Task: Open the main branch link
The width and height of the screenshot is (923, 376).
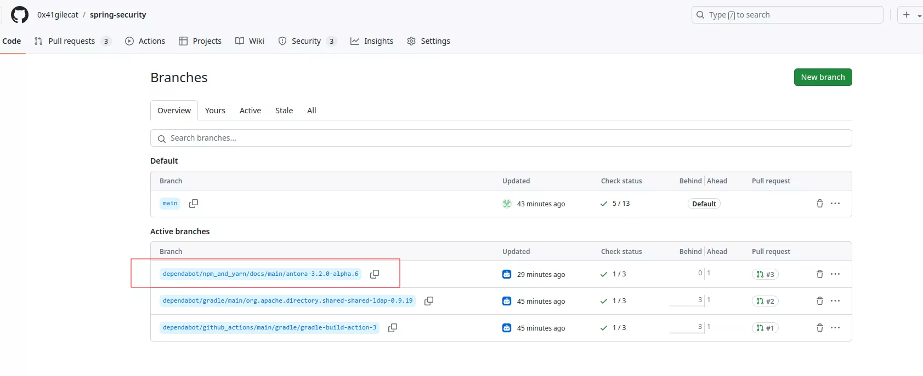Action: pos(170,204)
